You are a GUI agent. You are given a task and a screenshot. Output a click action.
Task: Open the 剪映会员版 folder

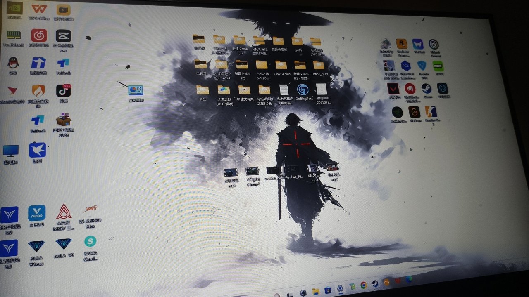pos(278,41)
